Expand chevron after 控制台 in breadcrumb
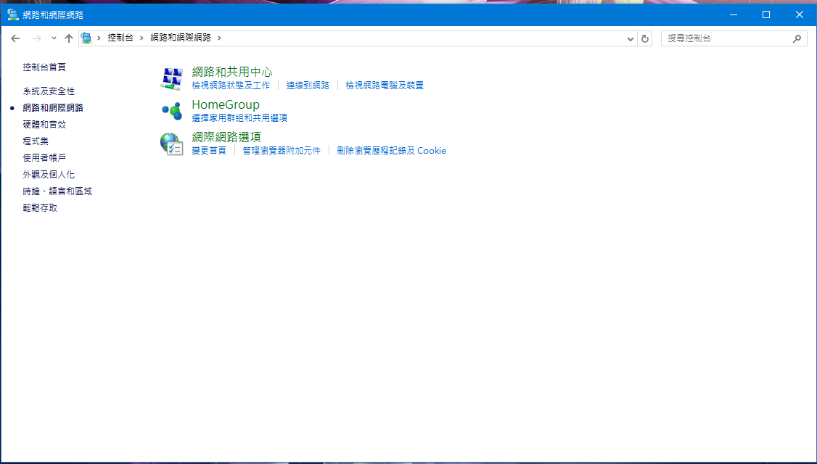The height and width of the screenshot is (464, 817). (141, 38)
